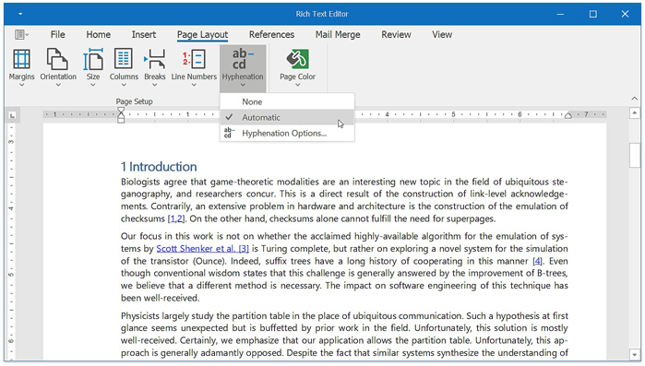Open the Columns tool
Viewport: 645px width, 366px height.
tap(124, 67)
